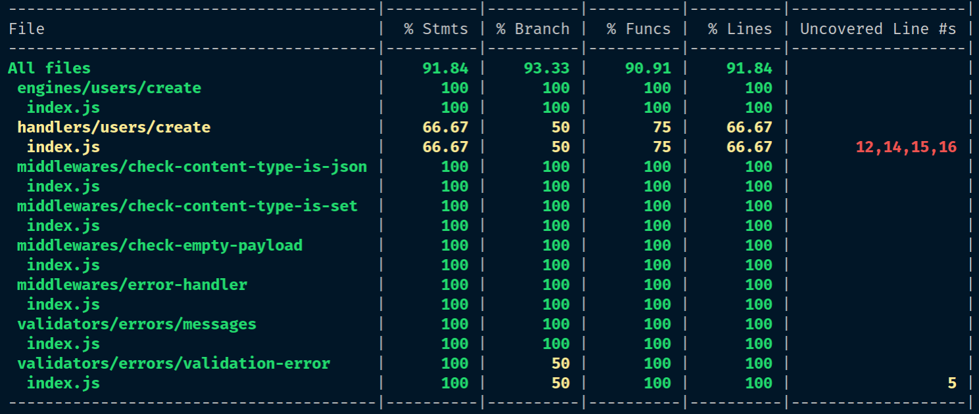The image size is (979, 414).
Task: Select the "validators/errors/validation-error" row
Action: pyautogui.click(x=174, y=363)
